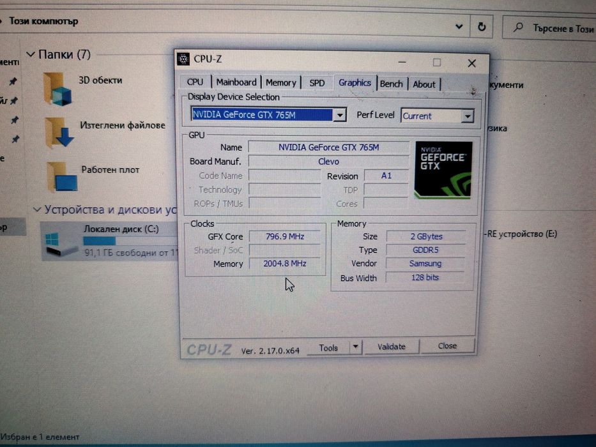
Task: Select NVIDIA GeForce GTX 765M device combo box
Action: click(x=268, y=114)
